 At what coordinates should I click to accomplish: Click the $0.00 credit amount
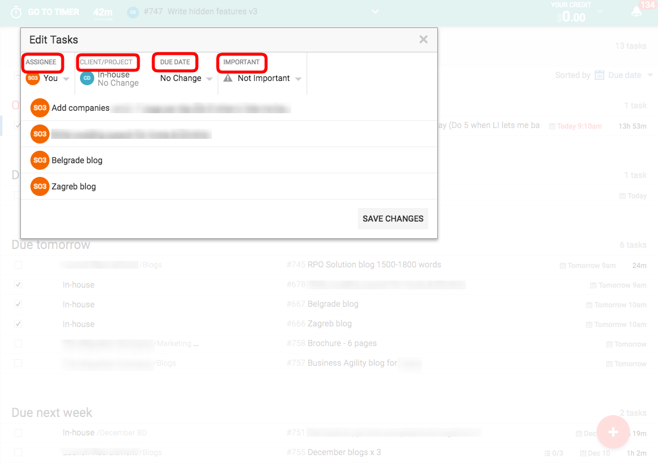click(571, 17)
